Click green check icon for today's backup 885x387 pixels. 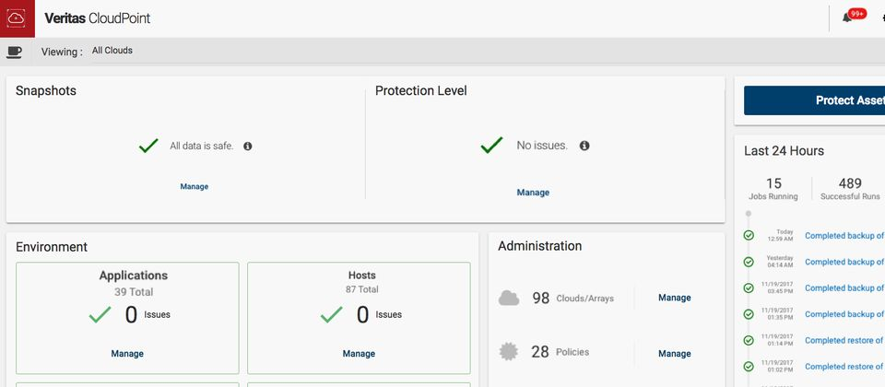(749, 236)
